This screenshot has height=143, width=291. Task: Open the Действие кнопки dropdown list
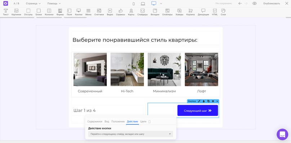pyautogui.click(x=131, y=134)
